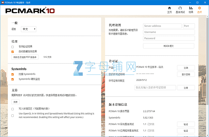This screenshot has height=137, width=209.
Task: Focus the Server address field
Action: click(162, 26)
